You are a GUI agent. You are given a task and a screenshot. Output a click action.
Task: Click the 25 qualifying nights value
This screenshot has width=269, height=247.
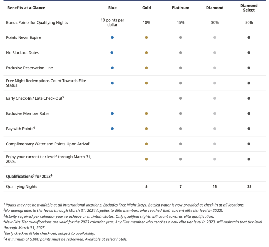coord(249,187)
